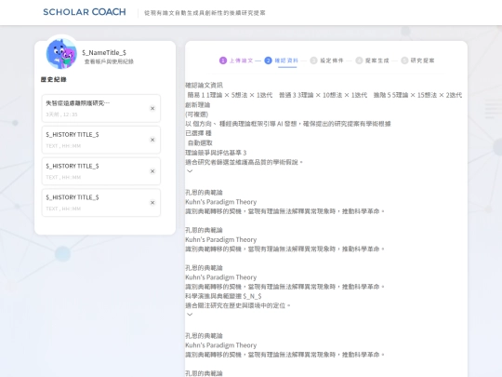Choose 進階 5理論 × 15想法 option
This screenshot has width=502, height=377.
tap(417, 95)
